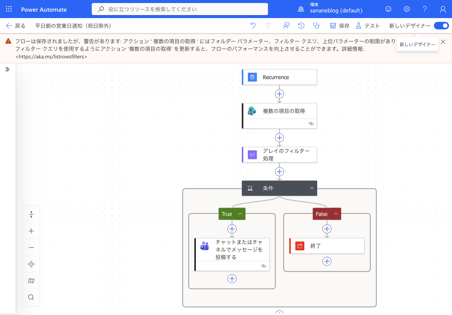Click the data operation icon on アレイのフィルター処理
Viewport: 452px width, 315px height.
252,154
